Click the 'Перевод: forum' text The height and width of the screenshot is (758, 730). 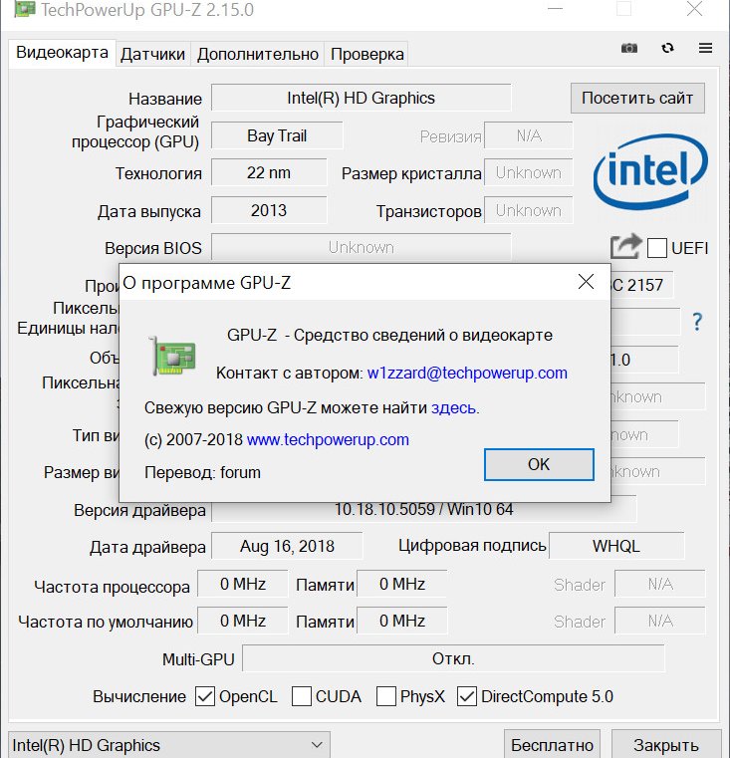pos(202,472)
